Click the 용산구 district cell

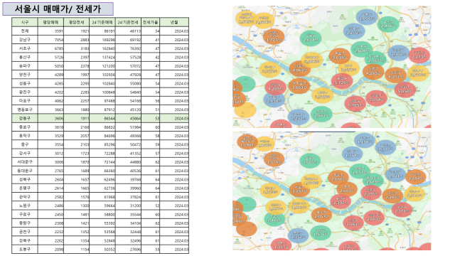click(x=25, y=57)
